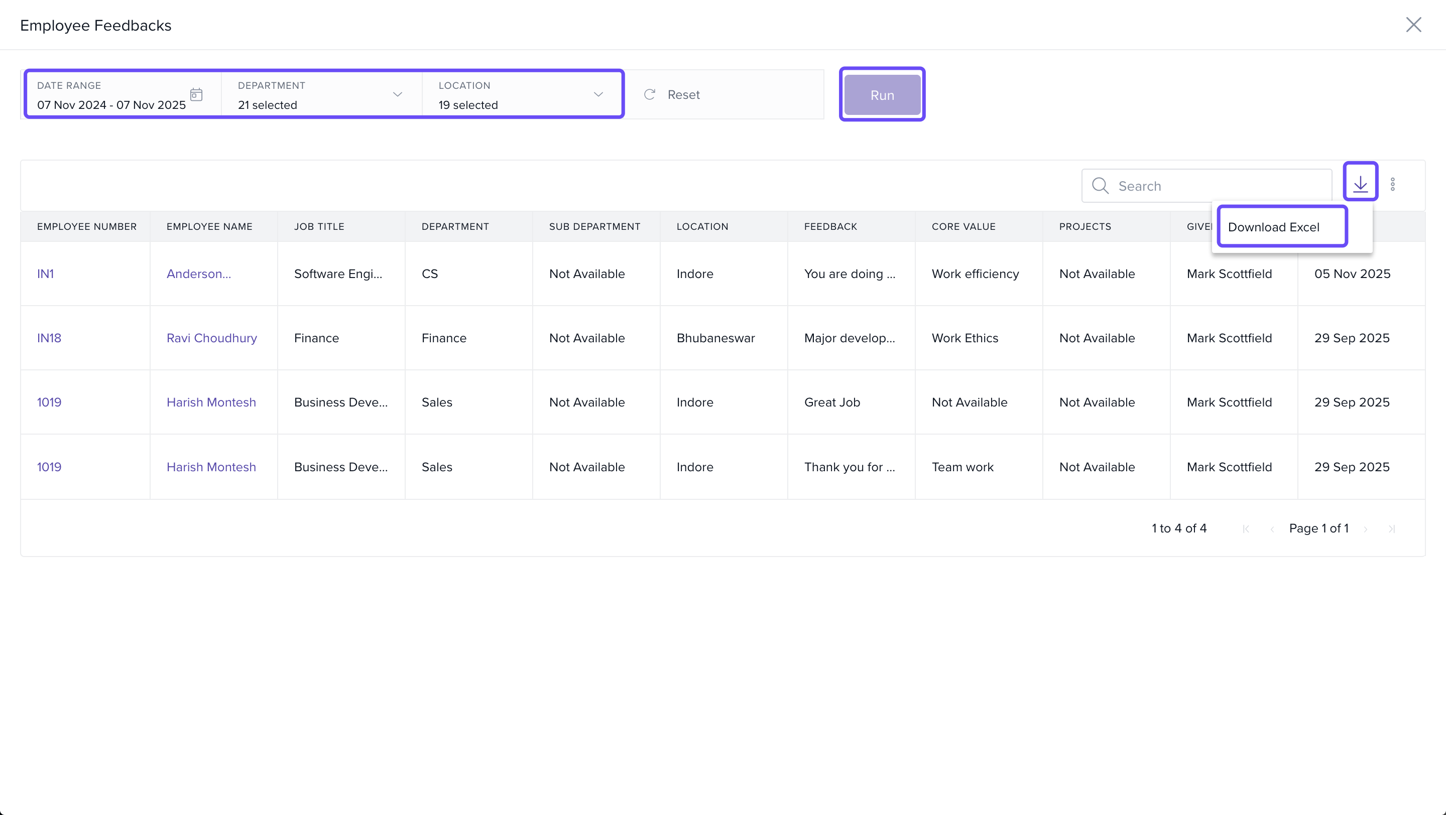Jump to first page arrow

(1246, 529)
